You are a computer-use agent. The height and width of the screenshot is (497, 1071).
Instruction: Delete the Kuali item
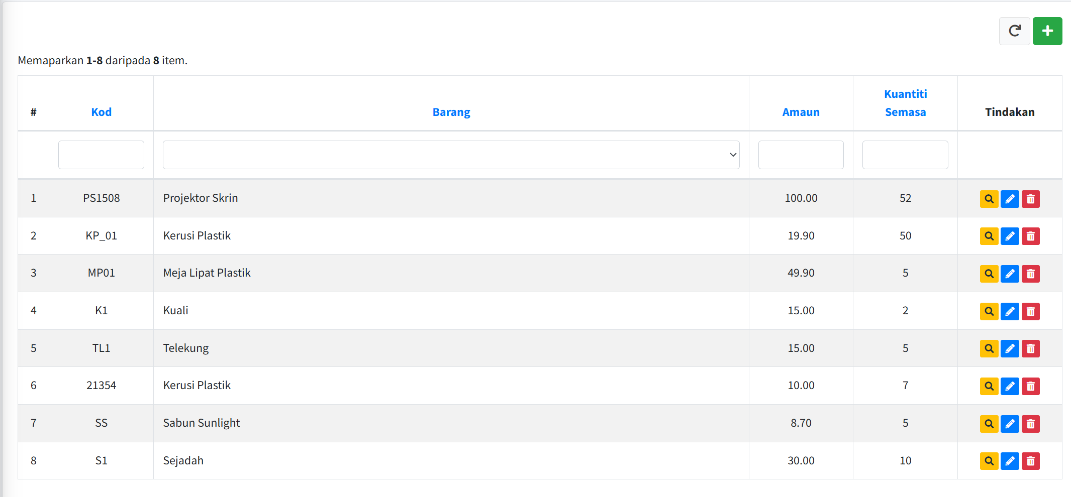1030,311
